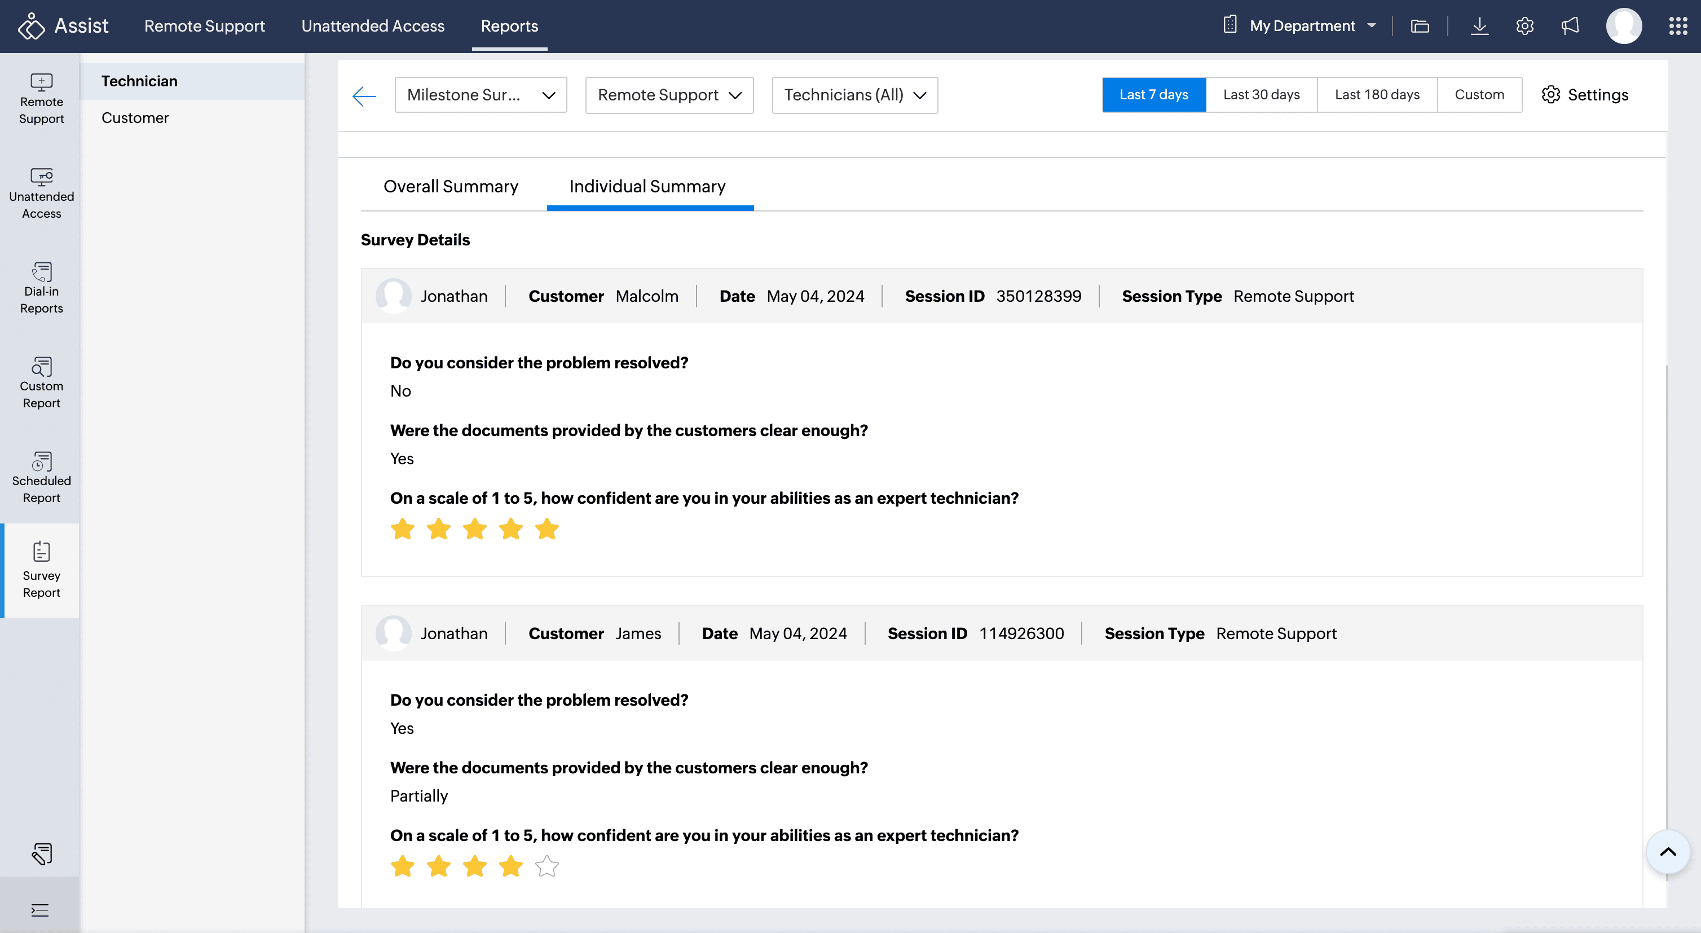1701x933 pixels.
Task: Select Last 30 days range
Action: point(1261,94)
